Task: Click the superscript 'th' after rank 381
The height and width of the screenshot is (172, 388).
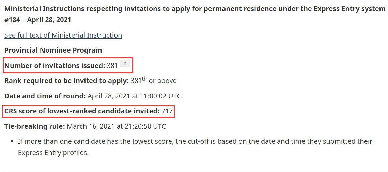Action: (x=144, y=79)
